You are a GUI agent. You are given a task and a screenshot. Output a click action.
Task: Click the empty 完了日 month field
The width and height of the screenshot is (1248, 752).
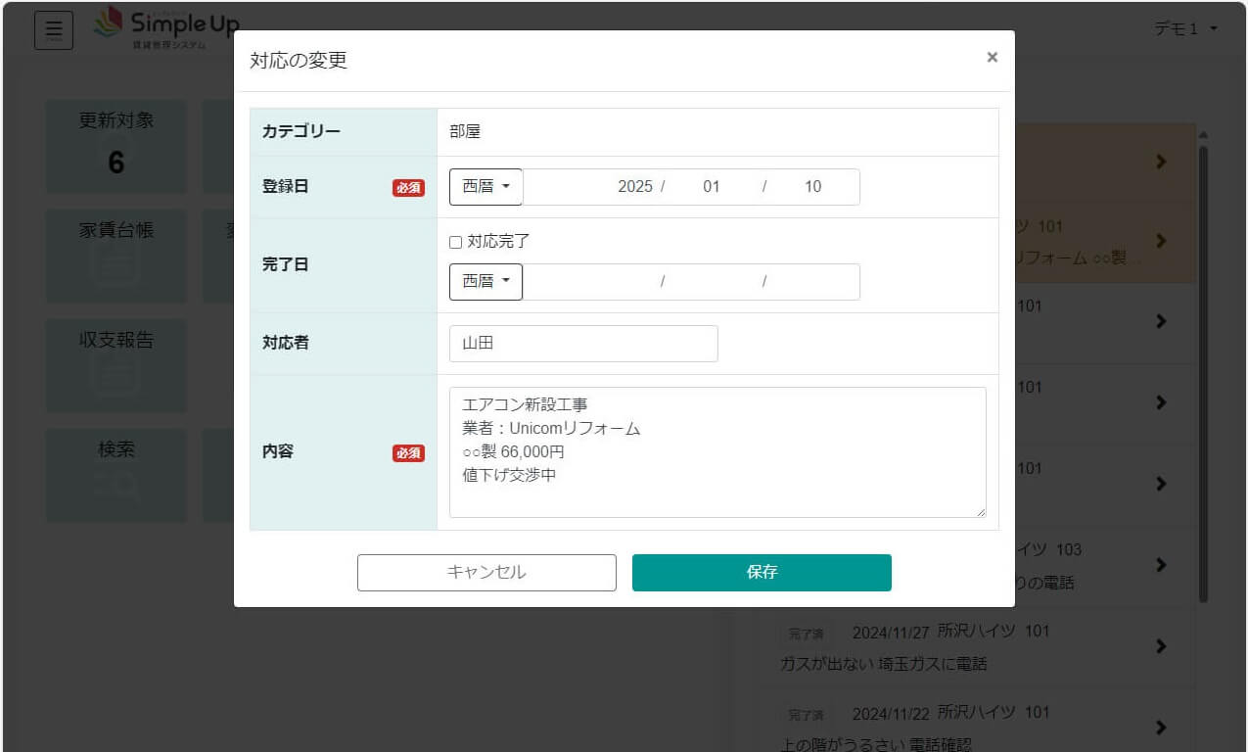tap(712, 282)
